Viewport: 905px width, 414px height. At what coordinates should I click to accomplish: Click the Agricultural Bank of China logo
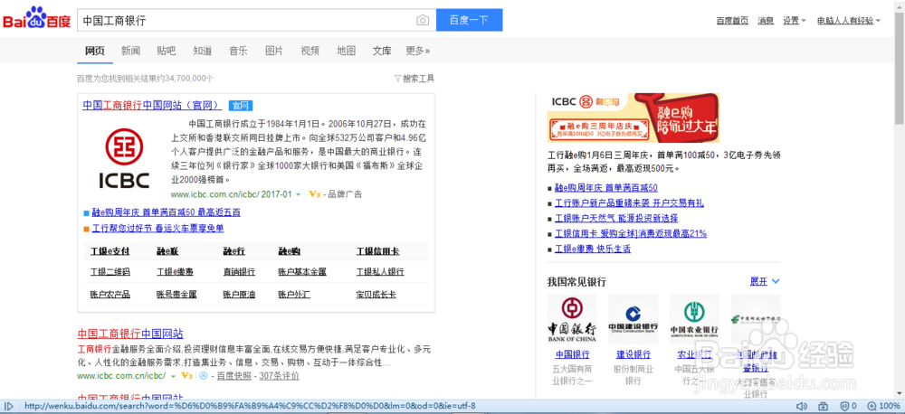[694, 319]
